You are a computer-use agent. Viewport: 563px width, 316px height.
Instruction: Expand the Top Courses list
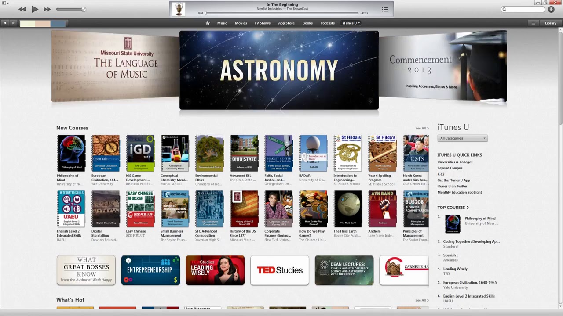(x=453, y=207)
